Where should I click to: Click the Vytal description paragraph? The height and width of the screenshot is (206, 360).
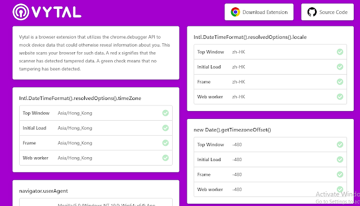94,53
